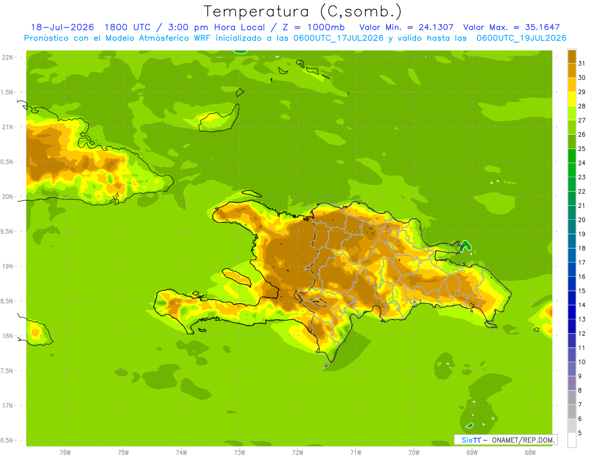
Task: Click legend value "31" on color scale
Action: 582,63
